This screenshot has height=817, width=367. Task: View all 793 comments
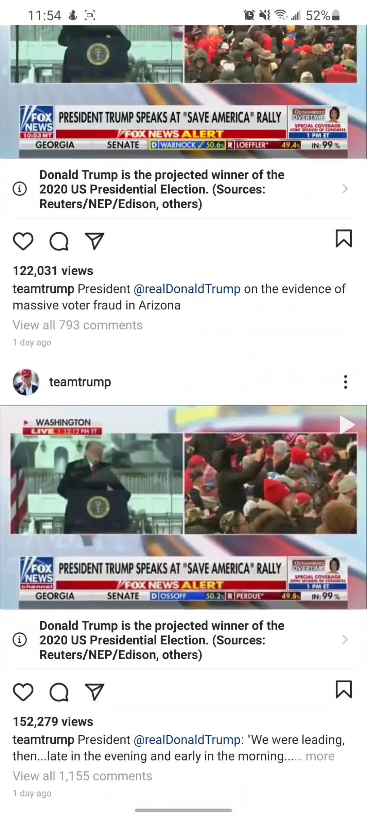77,325
